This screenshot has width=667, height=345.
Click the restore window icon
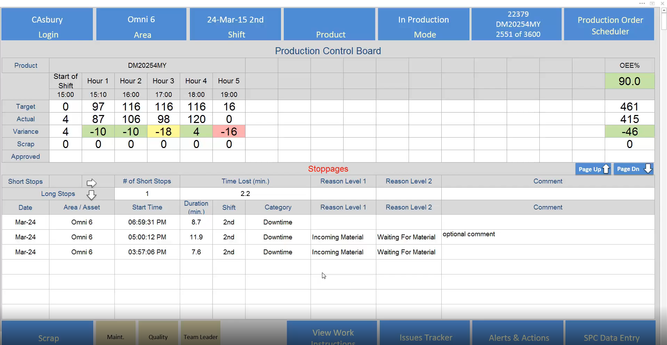point(652,3)
